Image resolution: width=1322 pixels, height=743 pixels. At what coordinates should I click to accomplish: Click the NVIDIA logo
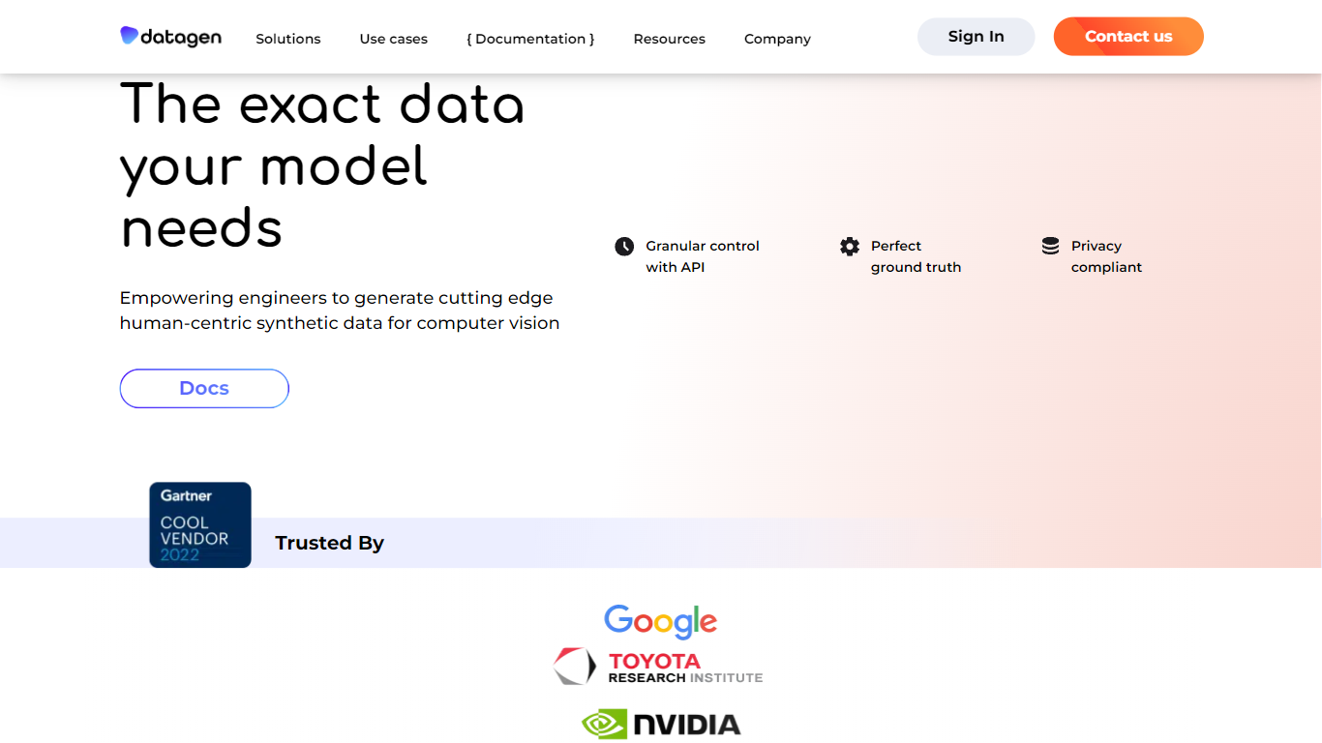pyautogui.click(x=661, y=724)
